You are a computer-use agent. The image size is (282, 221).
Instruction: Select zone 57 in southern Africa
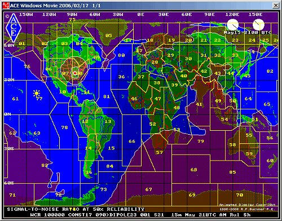(159, 152)
